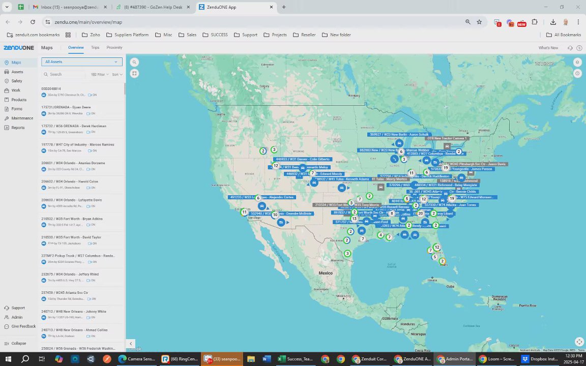Open All Bookmarks folder
This screenshot has height=366, width=586.
[564, 35]
